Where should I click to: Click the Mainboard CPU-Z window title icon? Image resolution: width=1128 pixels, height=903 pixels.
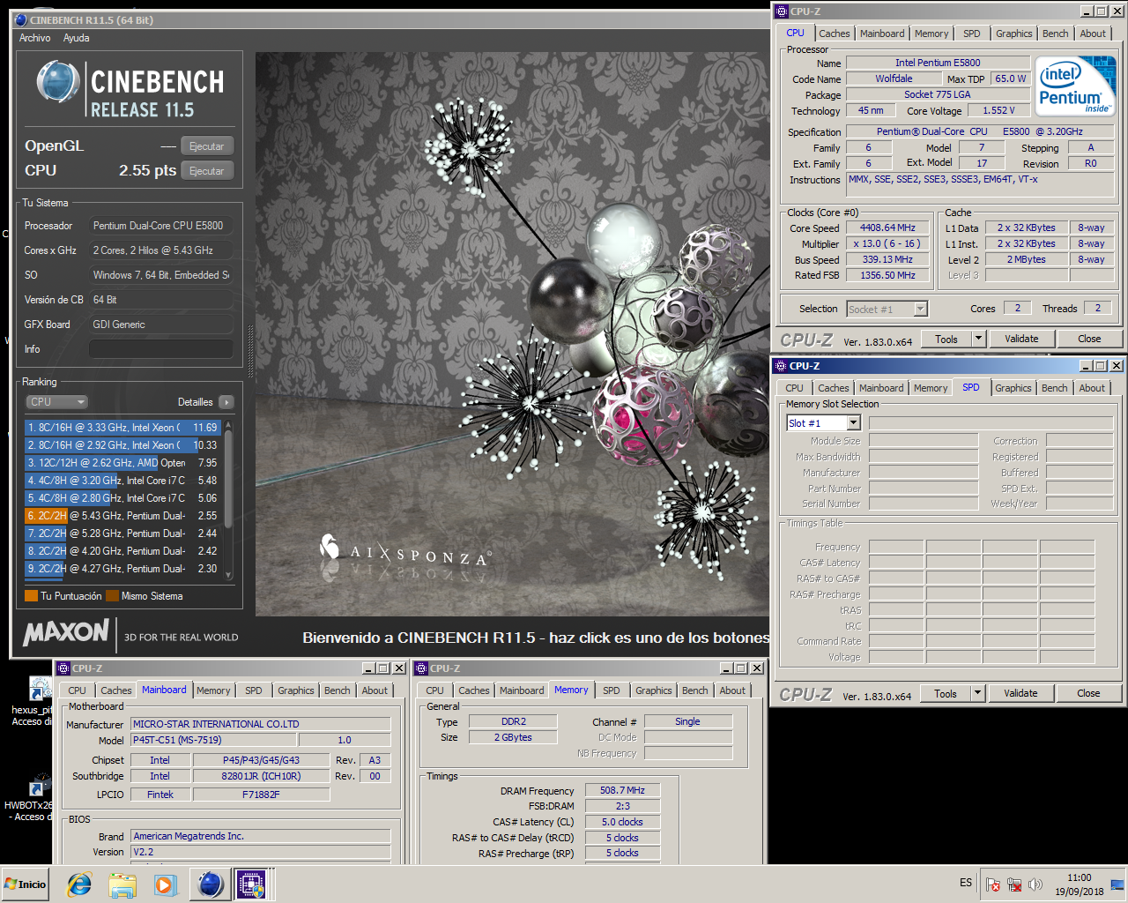click(63, 668)
